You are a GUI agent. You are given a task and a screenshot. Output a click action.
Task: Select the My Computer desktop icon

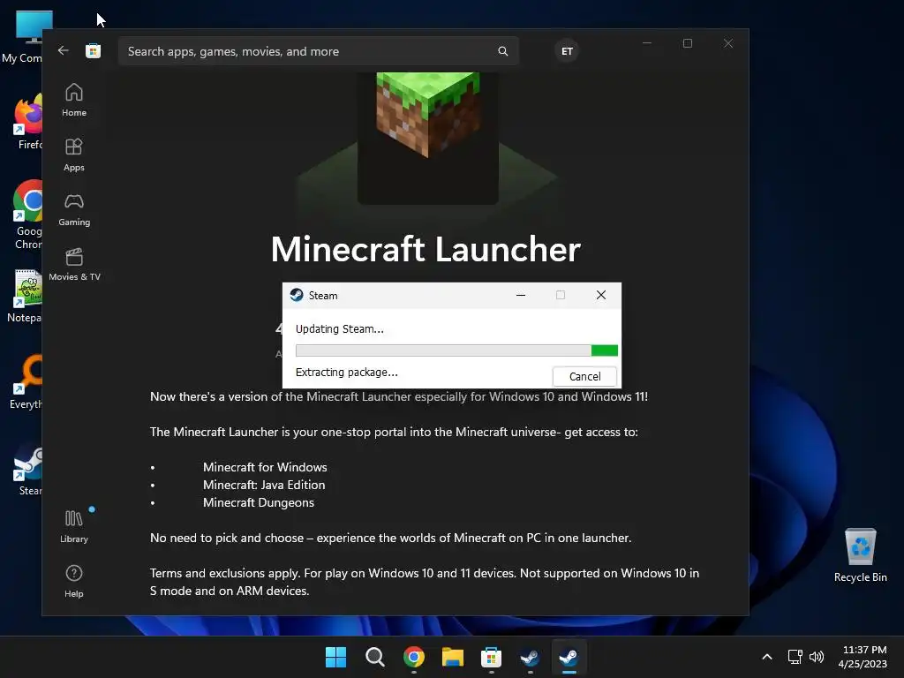pos(23,37)
